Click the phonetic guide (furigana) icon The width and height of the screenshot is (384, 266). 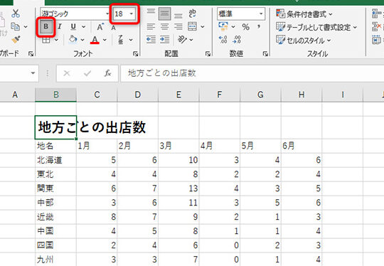point(120,39)
